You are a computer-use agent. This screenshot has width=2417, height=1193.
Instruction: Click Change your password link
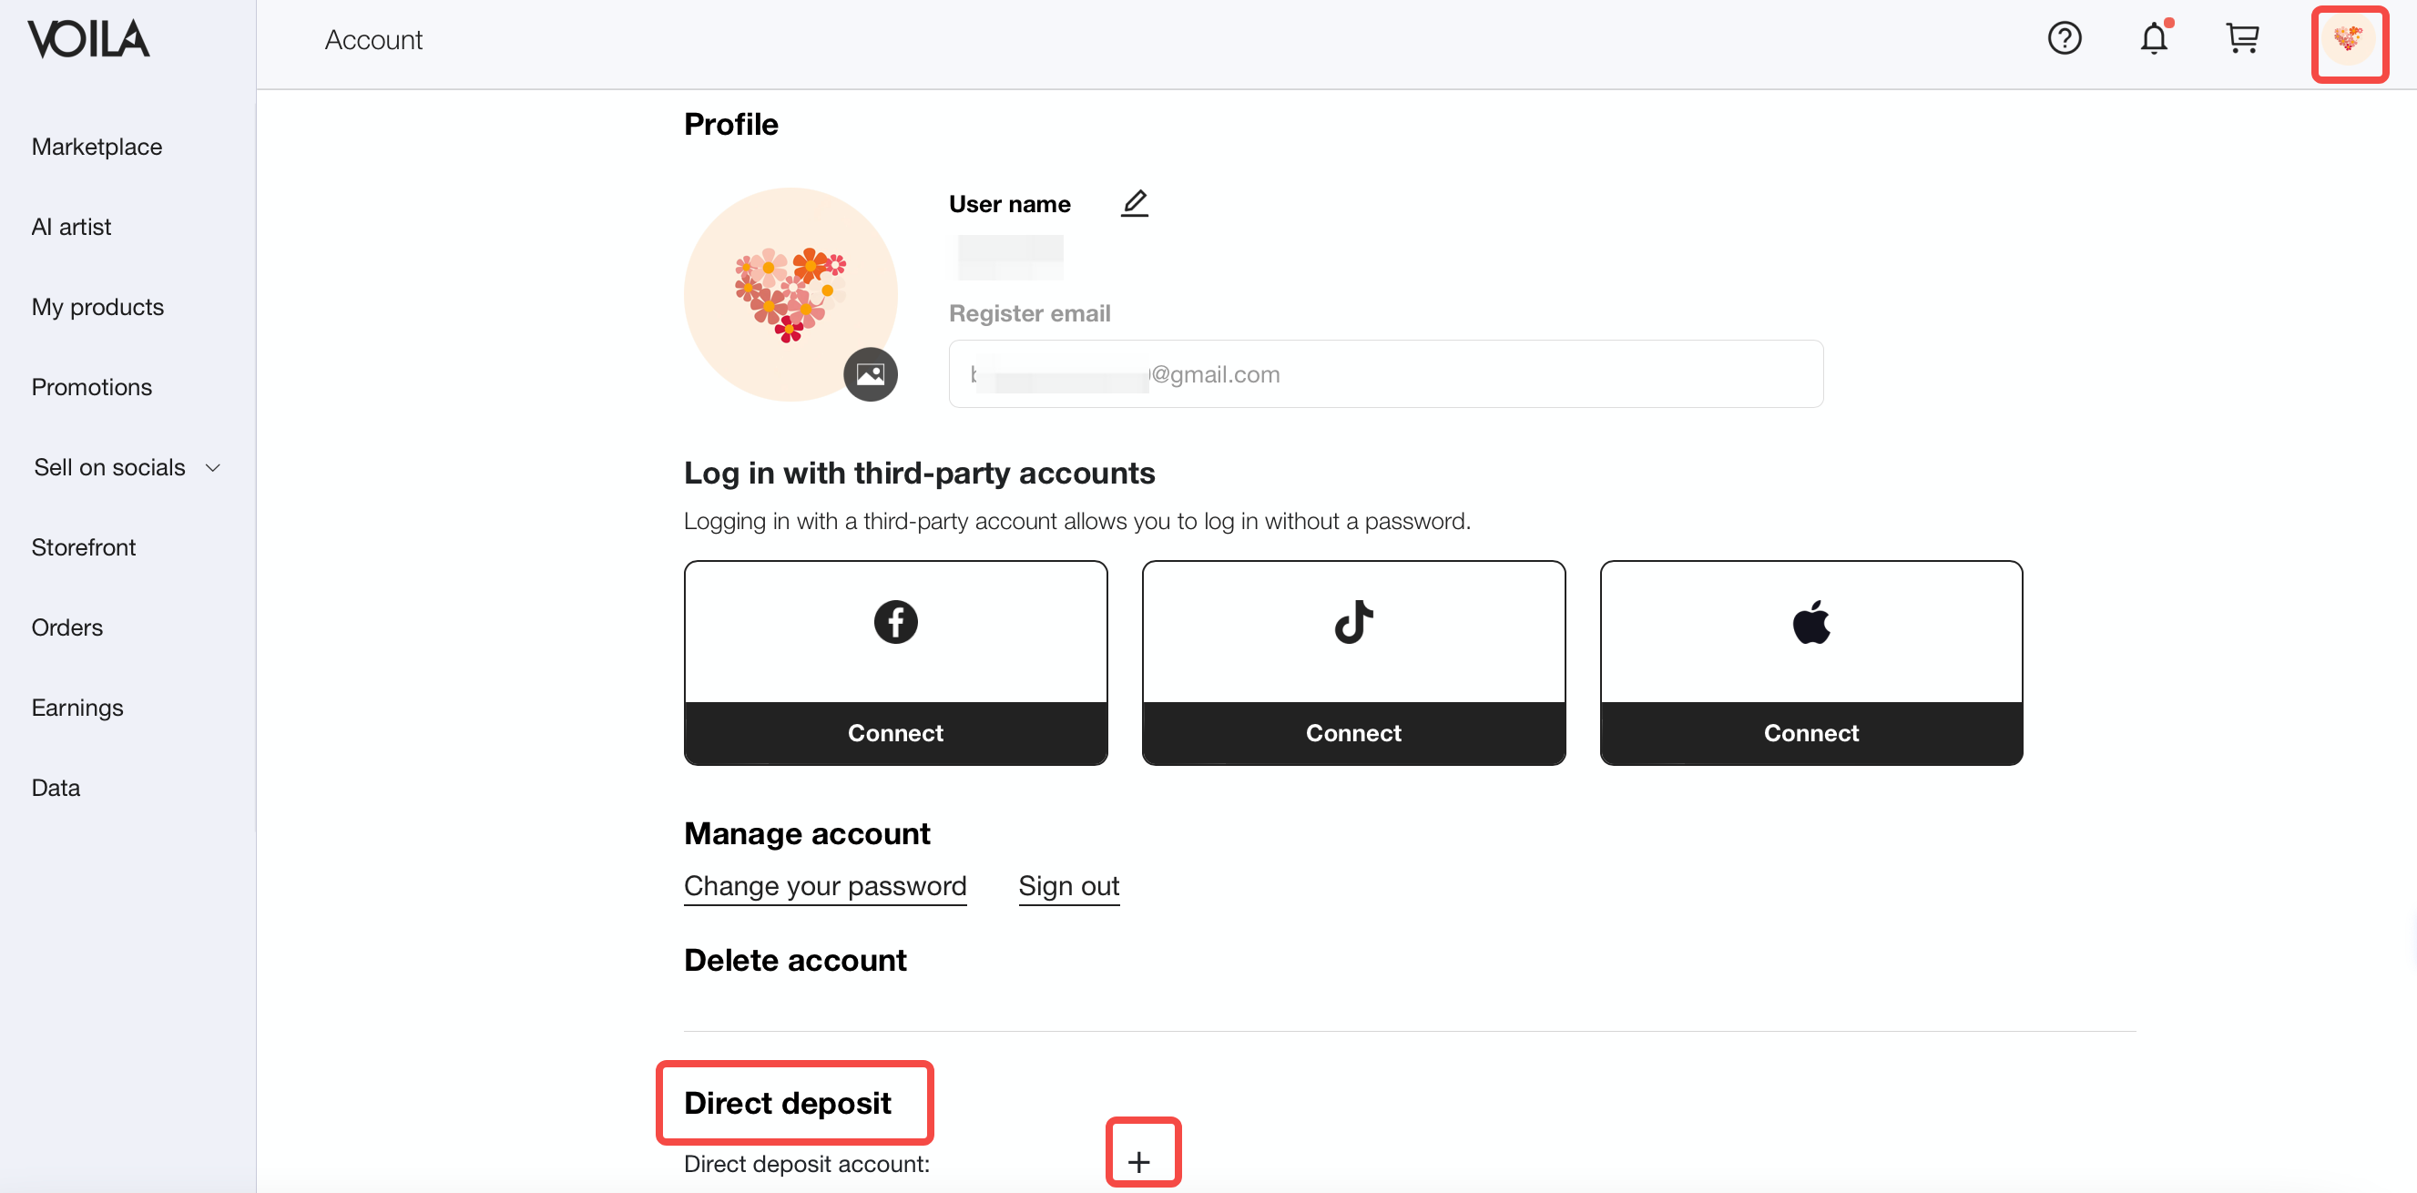[x=825, y=885]
